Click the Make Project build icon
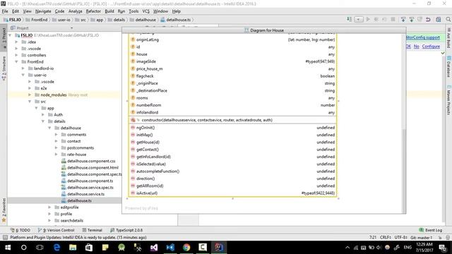This screenshot has height=254, width=452. [350, 19]
